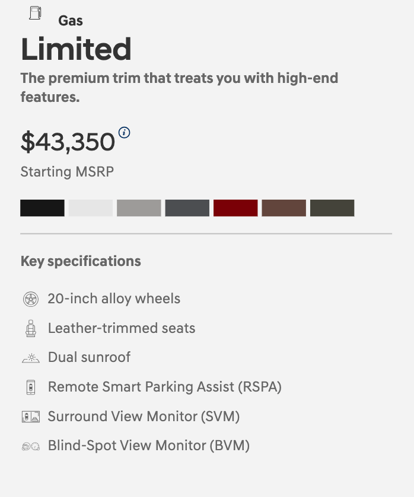
Task: Select the 20-inch alloy wheels icon
Action: 31,299
